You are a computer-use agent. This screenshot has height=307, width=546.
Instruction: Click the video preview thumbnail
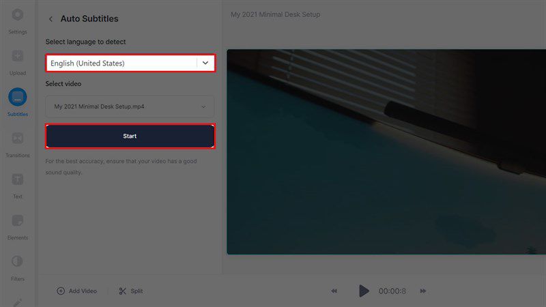386,151
